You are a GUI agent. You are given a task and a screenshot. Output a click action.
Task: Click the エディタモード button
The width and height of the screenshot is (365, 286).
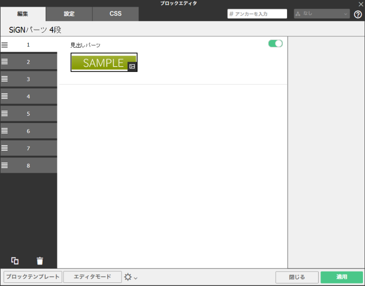[92, 277]
